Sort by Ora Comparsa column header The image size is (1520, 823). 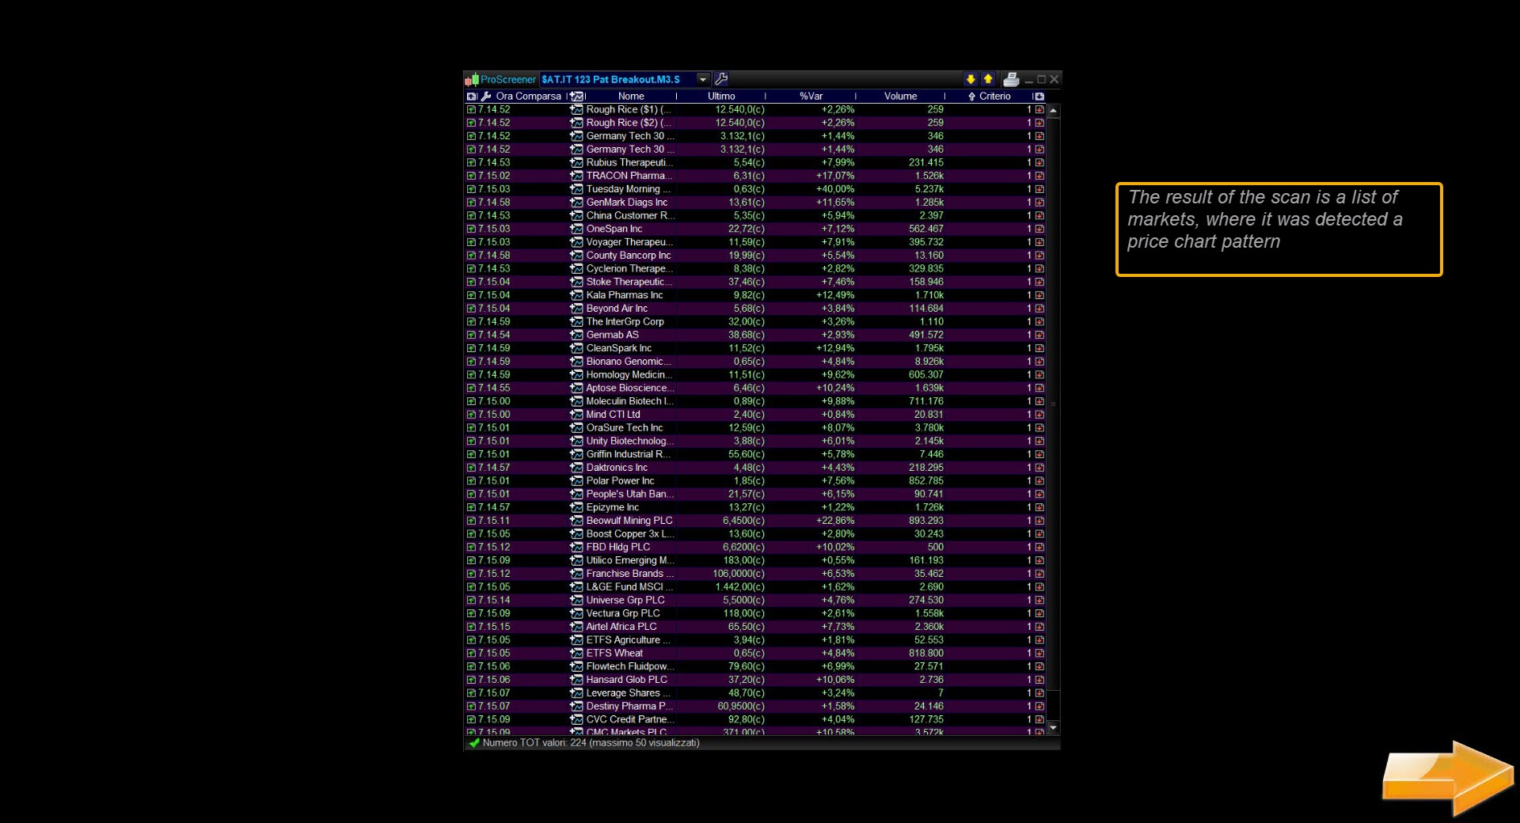point(528,97)
